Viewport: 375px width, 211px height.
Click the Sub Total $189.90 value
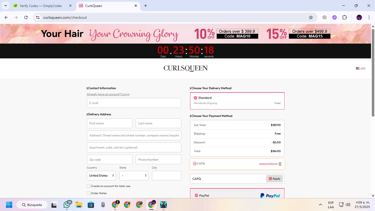point(275,125)
